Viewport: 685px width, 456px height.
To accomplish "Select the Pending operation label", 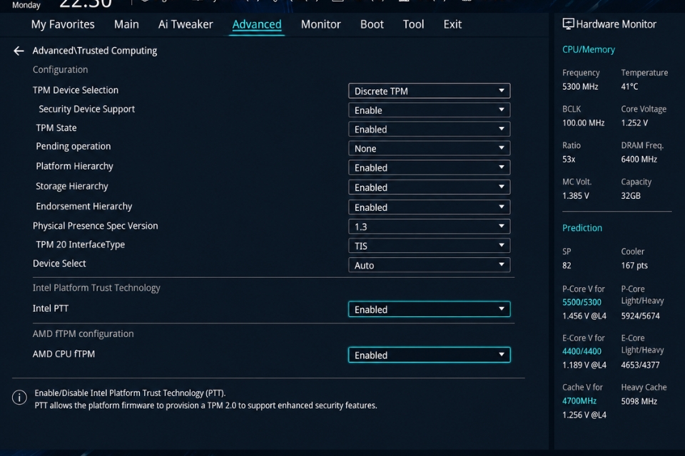I will tap(73, 147).
